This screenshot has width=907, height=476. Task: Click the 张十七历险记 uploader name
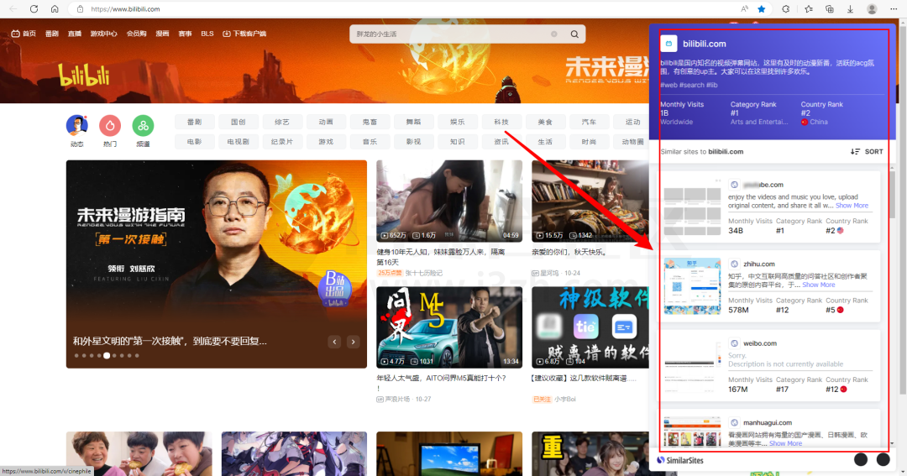point(423,273)
